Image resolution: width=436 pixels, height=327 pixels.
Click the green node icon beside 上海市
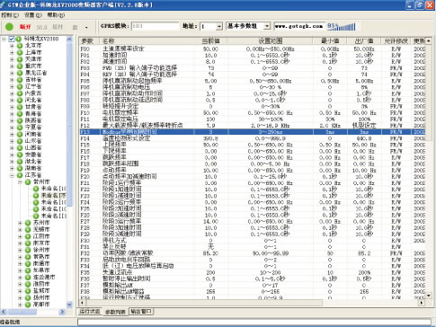[x=20, y=52]
